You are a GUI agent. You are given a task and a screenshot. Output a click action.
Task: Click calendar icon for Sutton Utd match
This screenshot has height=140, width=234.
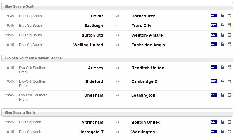230,35
